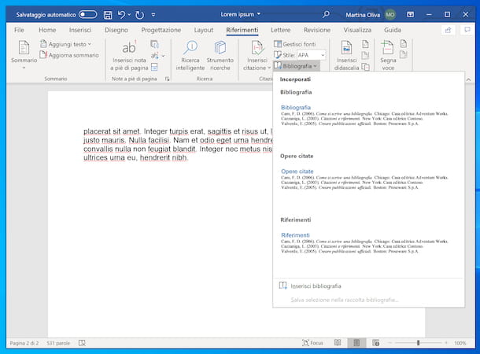Image resolution: width=480 pixels, height=354 pixels.
Task: Open the Quick Access Toolbar customize arrow
Action: 153,15
